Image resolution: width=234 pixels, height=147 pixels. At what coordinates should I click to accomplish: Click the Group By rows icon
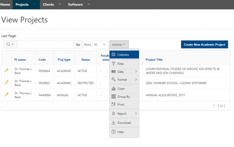tap(113, 97)
